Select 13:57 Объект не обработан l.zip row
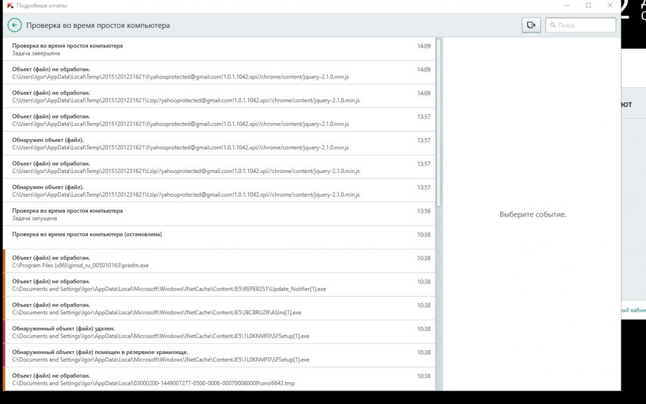 [219, 167]
